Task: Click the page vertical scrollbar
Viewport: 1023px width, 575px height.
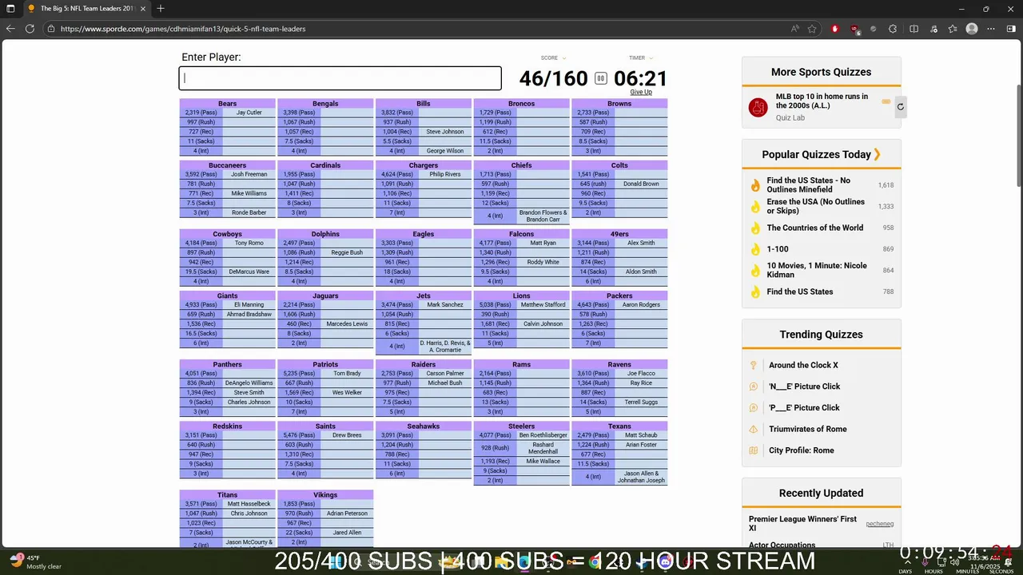Action: (1018, 136)
